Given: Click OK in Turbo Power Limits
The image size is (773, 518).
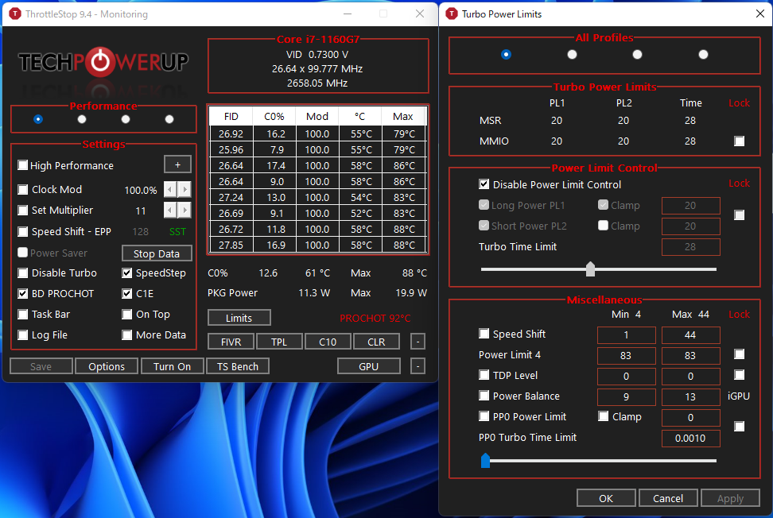Looking at the screenshot, I should point(606,498).
